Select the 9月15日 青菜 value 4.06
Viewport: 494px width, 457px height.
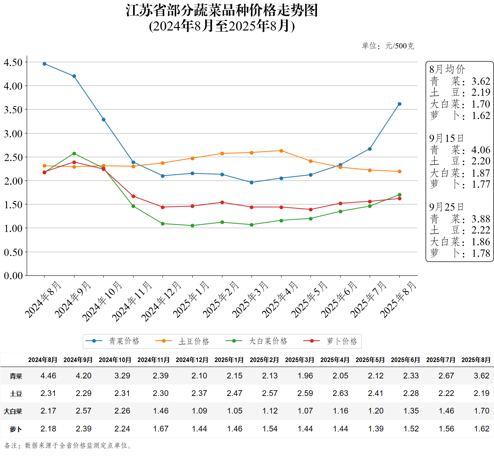[x=481, y=150]
